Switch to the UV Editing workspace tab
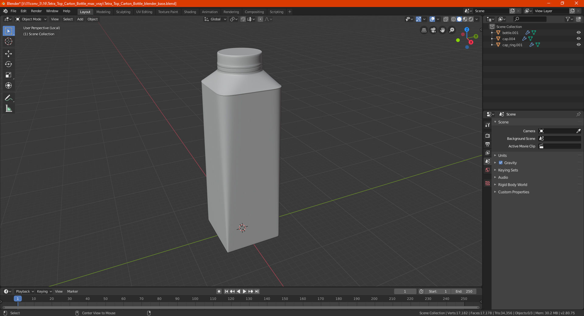Screen dimensions: 584x316 [144, 12]
